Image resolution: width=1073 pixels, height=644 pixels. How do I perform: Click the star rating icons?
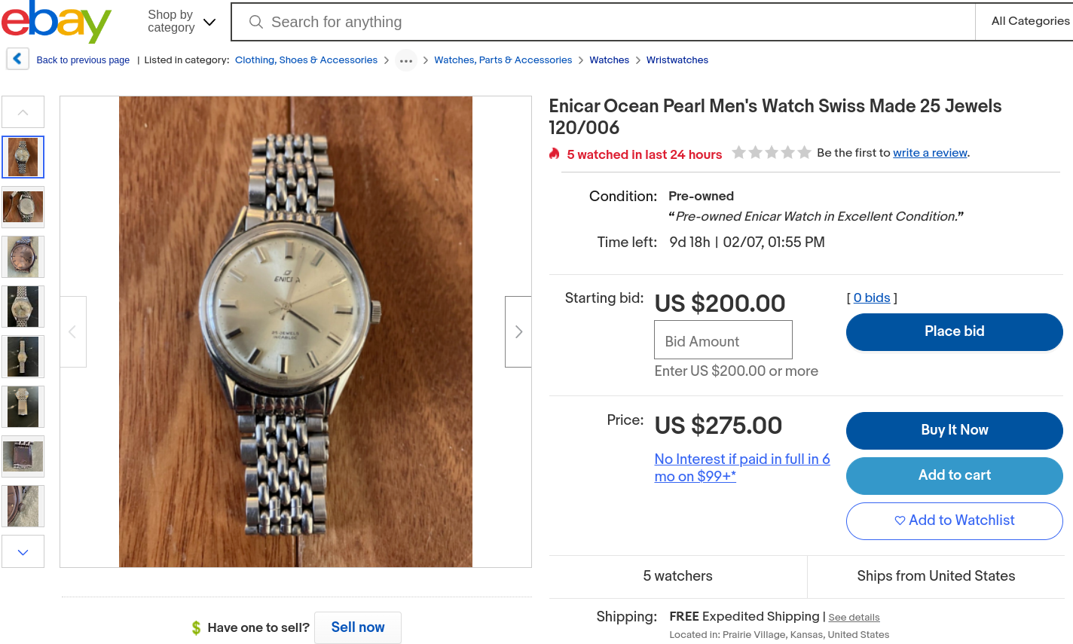point(772,153)
